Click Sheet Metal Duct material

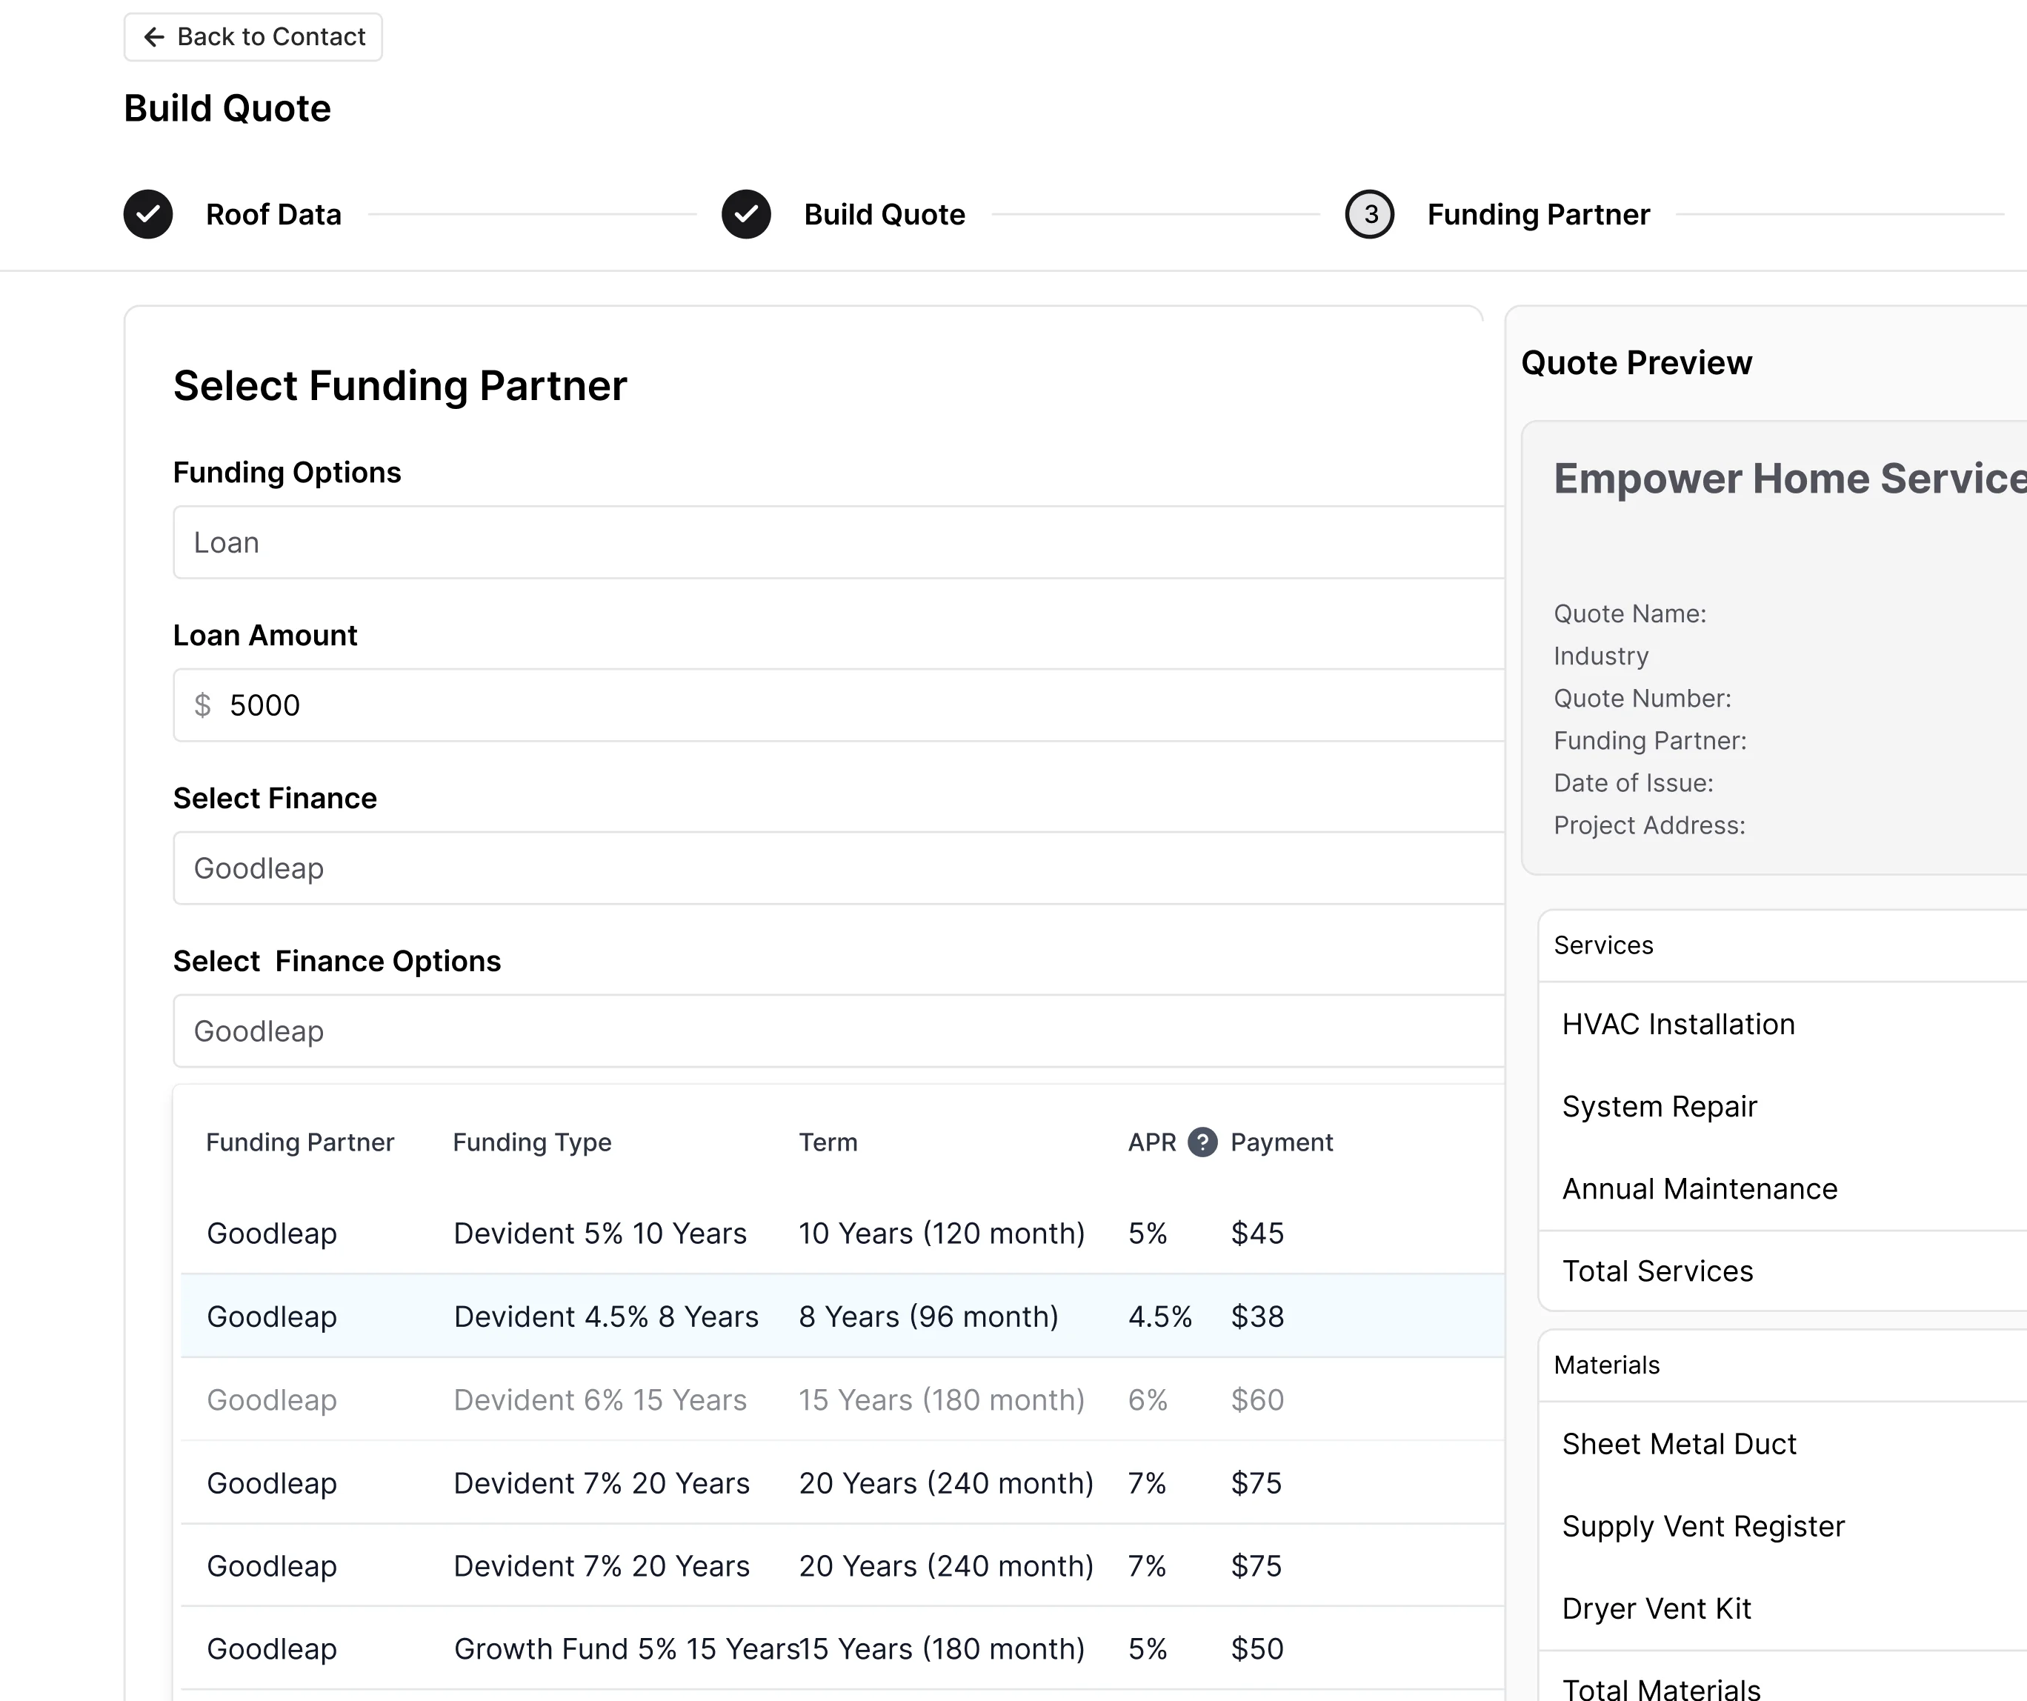[x=1679, y=1443]
